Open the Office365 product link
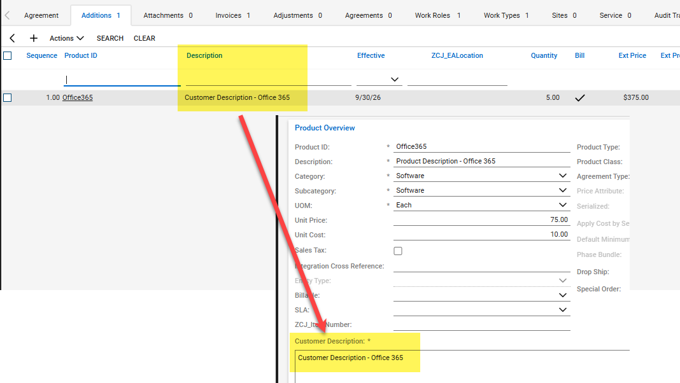This screenshot has width=680, height=383. pyautogui.click(x=78, y=97)
